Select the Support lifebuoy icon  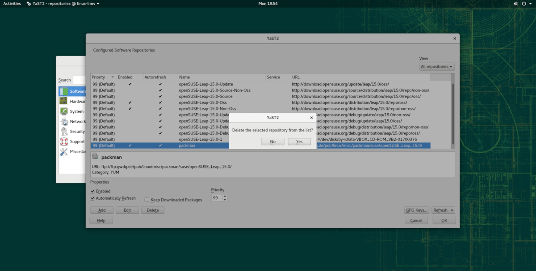point(64,141)
